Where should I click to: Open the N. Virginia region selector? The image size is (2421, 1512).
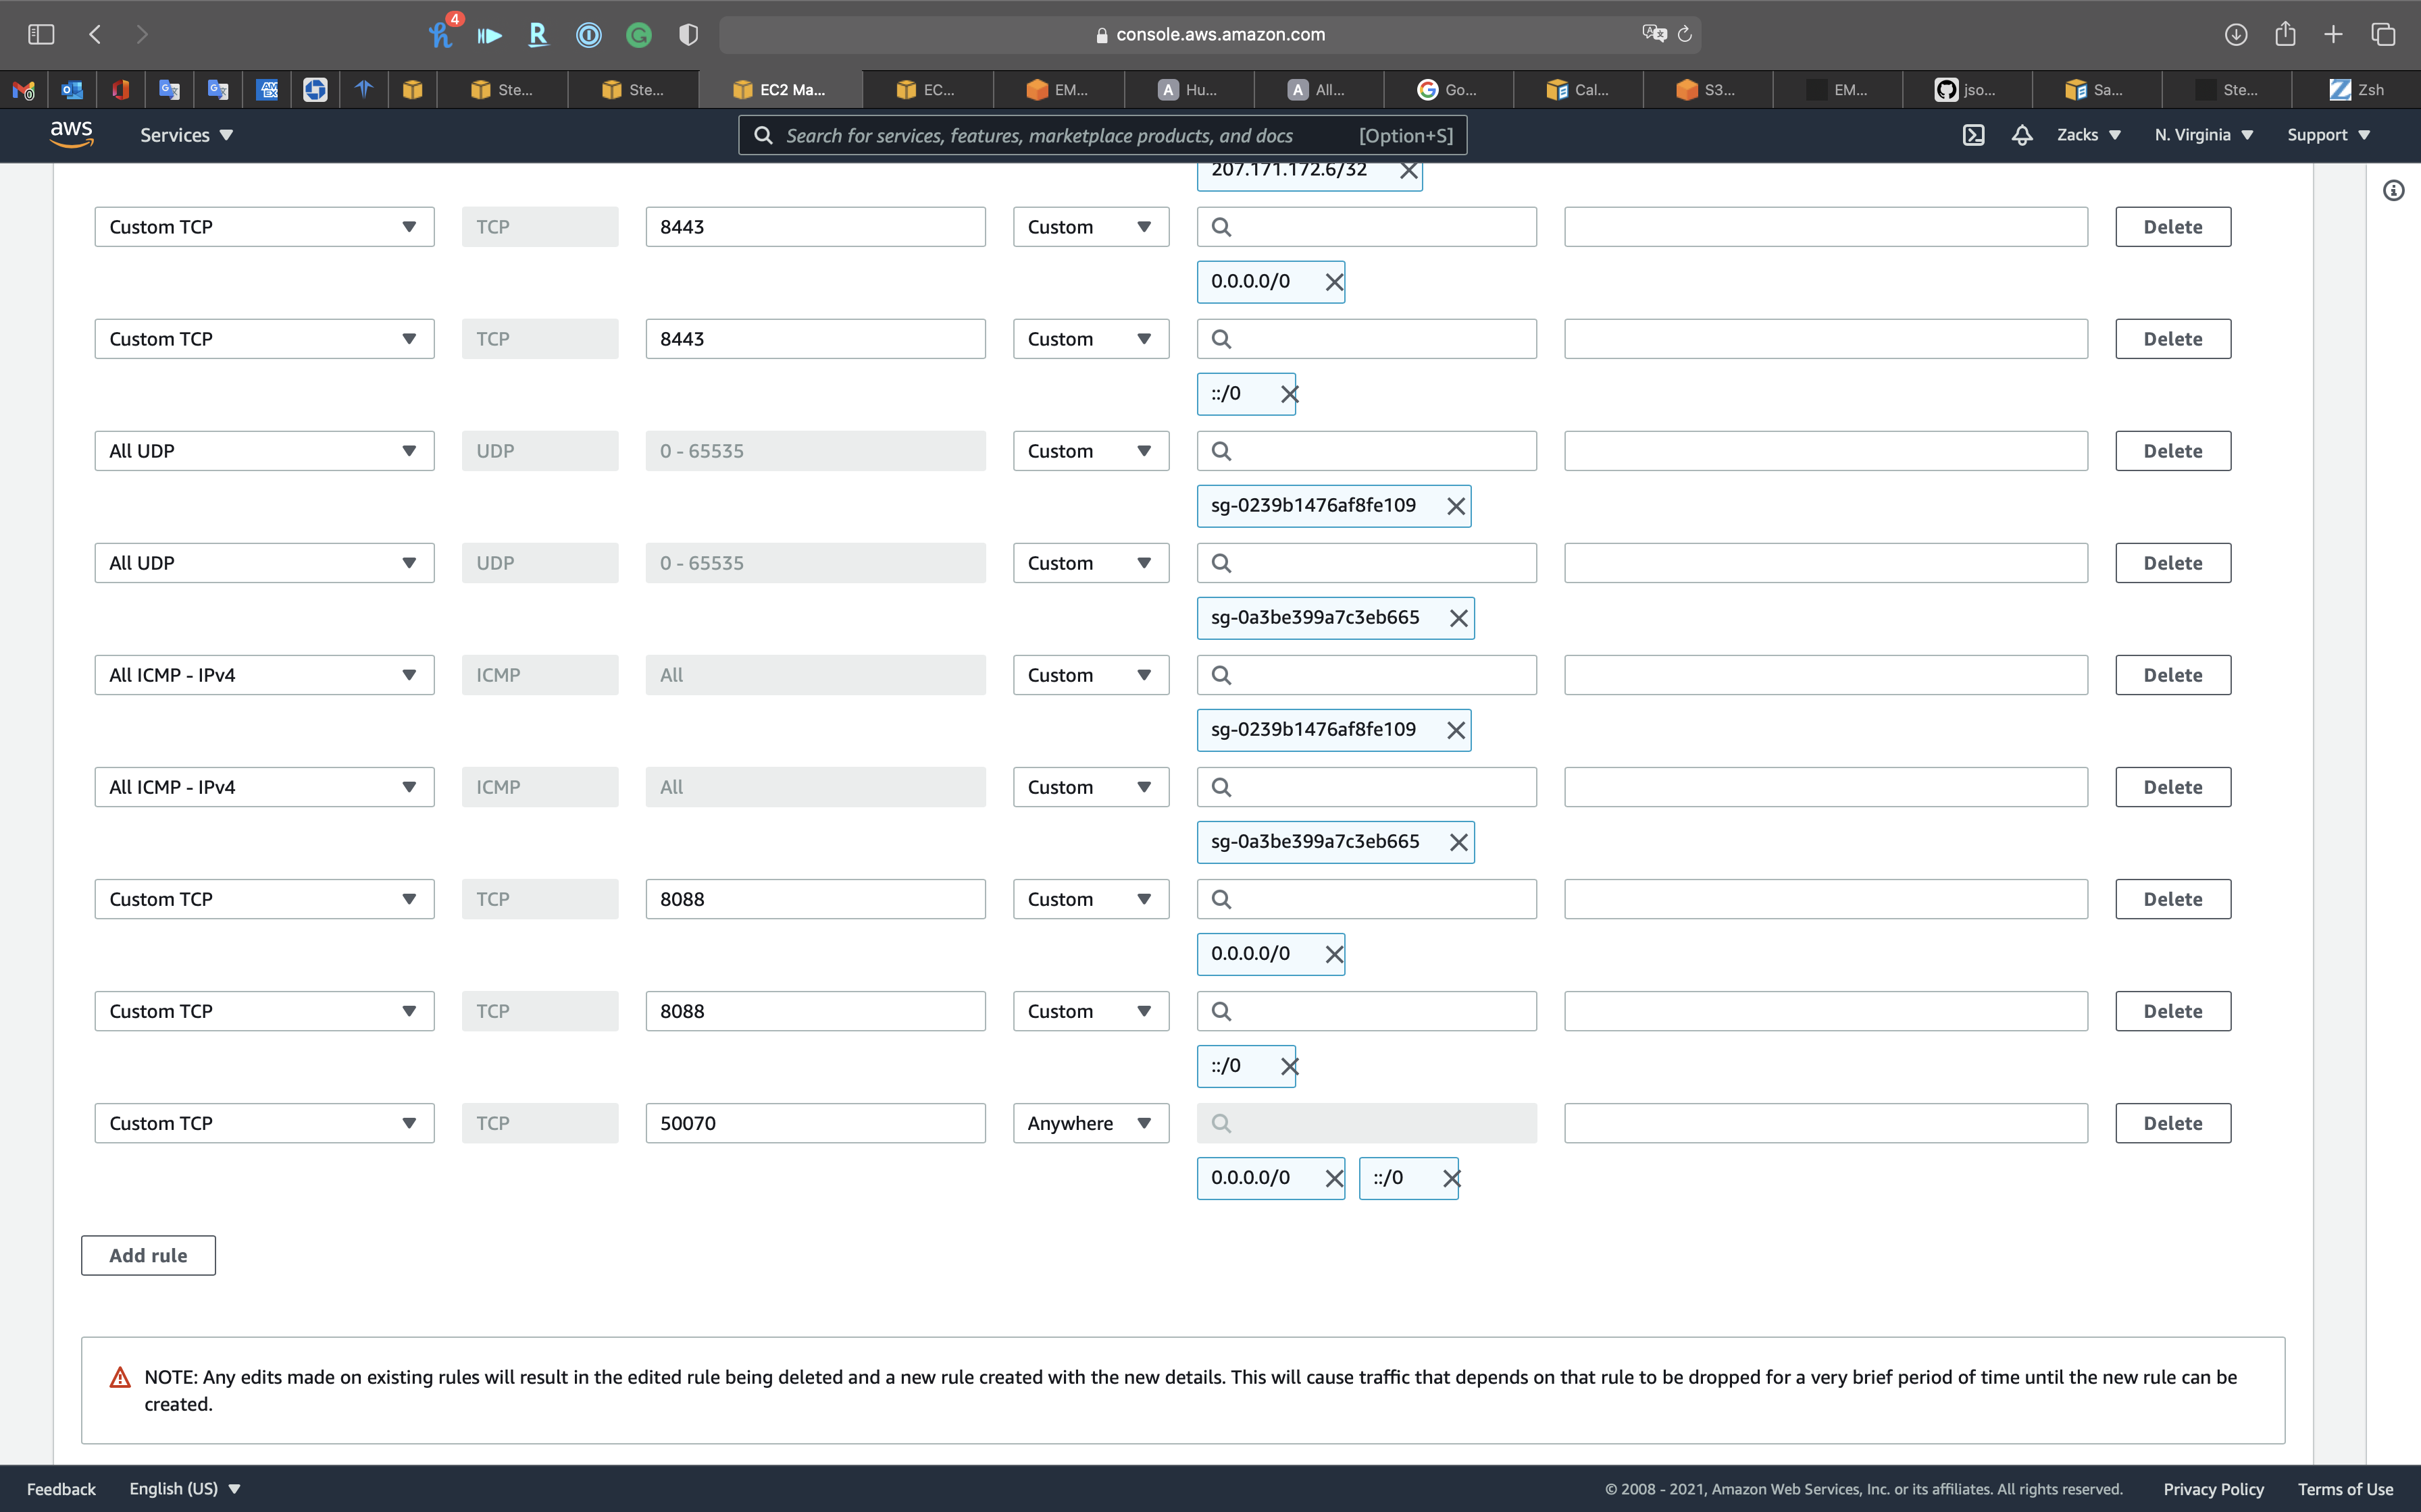coord(2203,135)
